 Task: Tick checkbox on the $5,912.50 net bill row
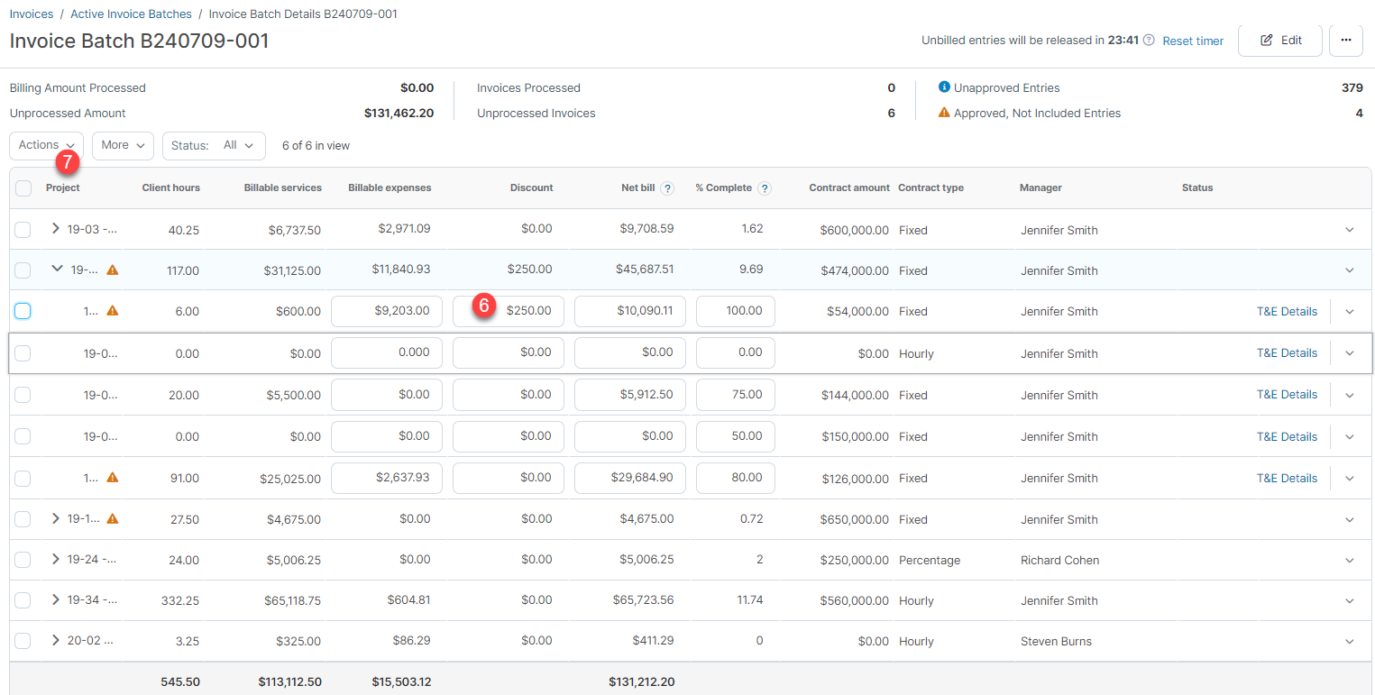pos(23,395)
